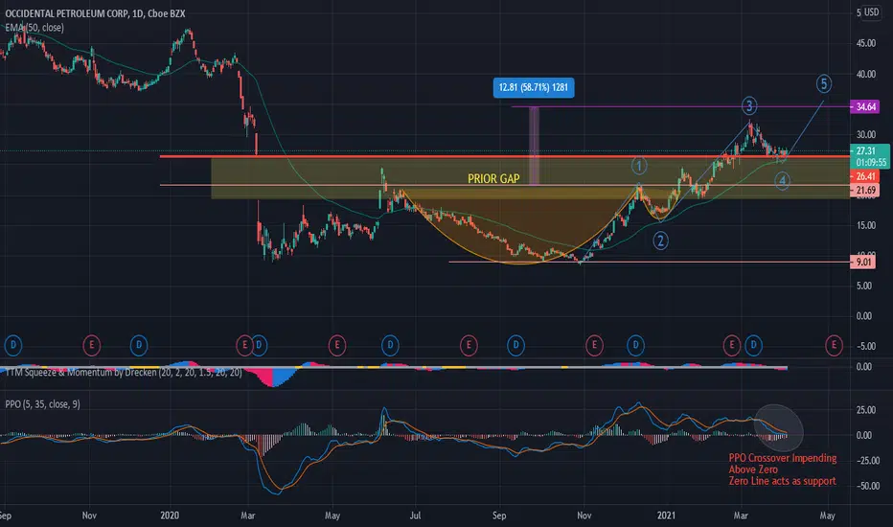Select the PPO Crossover Impending red note
The image size is (893, 527).
783,470
